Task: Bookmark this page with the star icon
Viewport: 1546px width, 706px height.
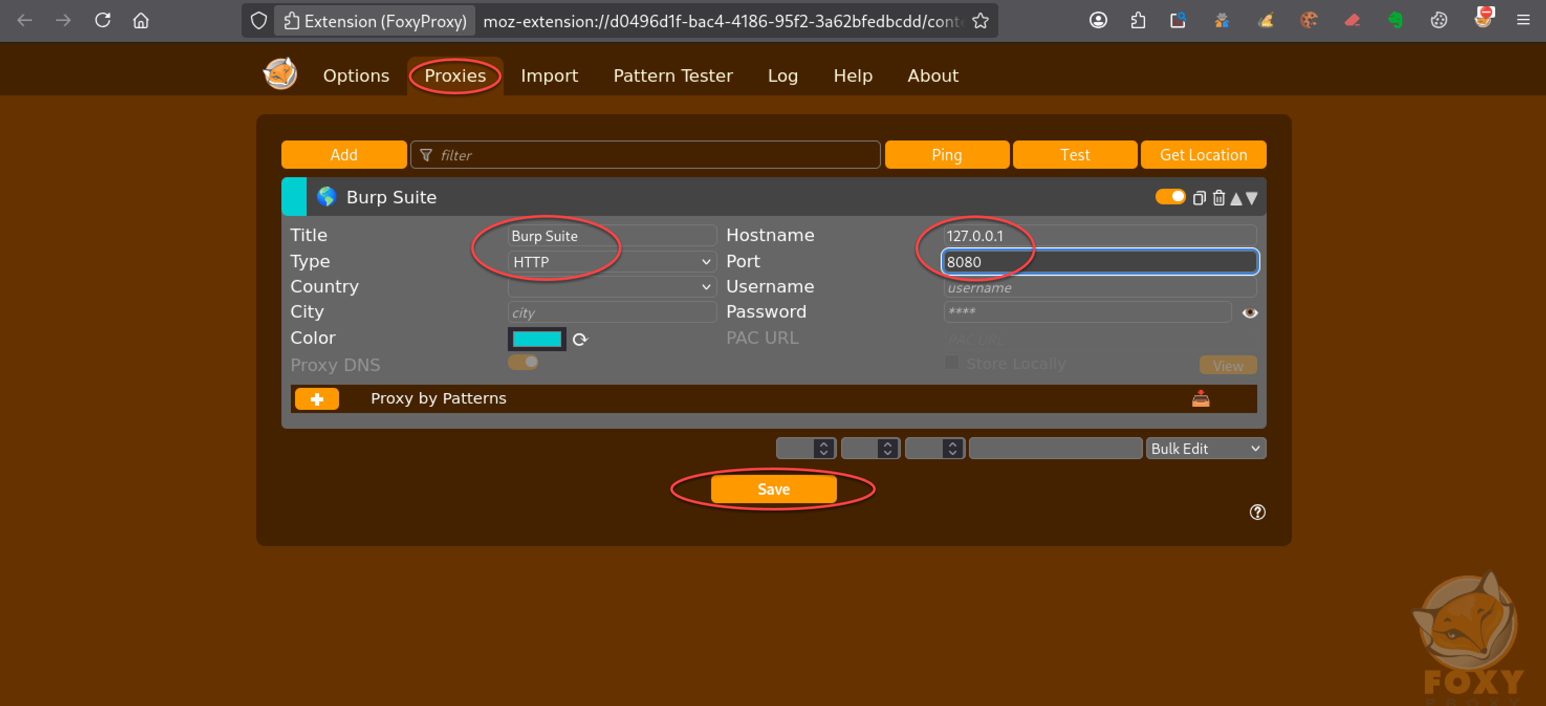Action: pyautogui.click(x=980, y=21)
